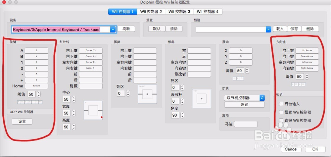The height and width of the screenshot is (157, 331).
Task: Adjust the 阈值 stepper in 方向键 group
Action: pos(307,77)
